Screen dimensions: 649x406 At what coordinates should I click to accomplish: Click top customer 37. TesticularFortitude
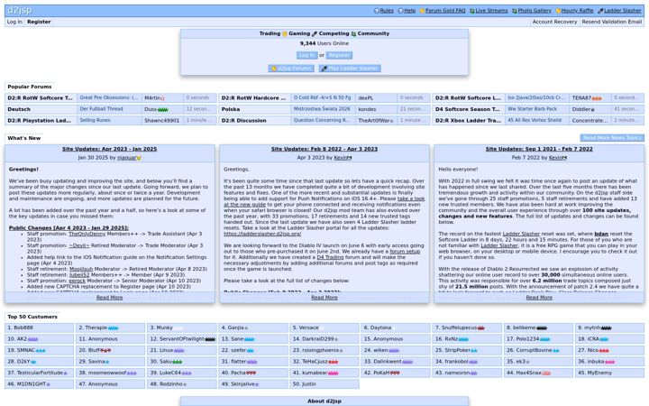click(x=40, y=373)
